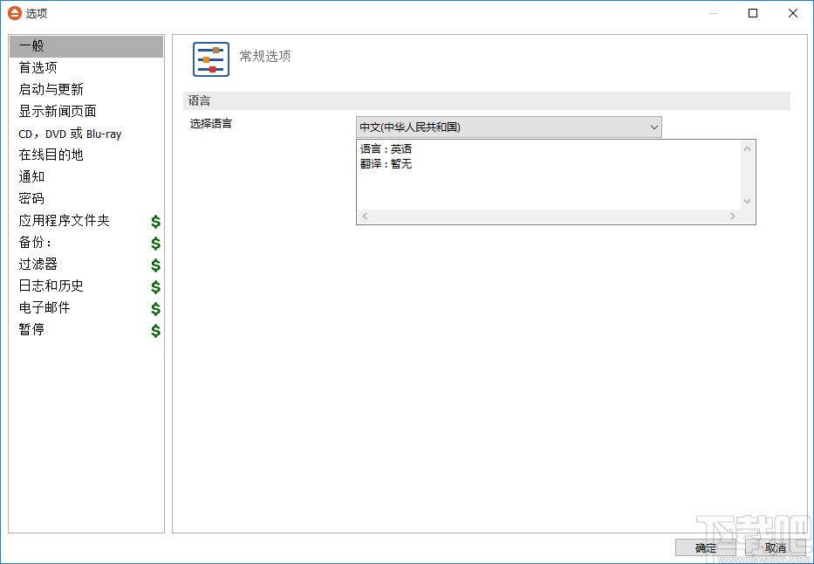Open the 启动与更新 settings page
This screenshot has height=564, width=814.
click(x=52, y=89)
